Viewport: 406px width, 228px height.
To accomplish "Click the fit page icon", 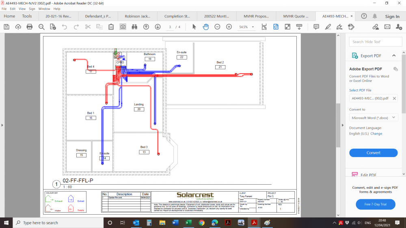I will coord(276,27).
